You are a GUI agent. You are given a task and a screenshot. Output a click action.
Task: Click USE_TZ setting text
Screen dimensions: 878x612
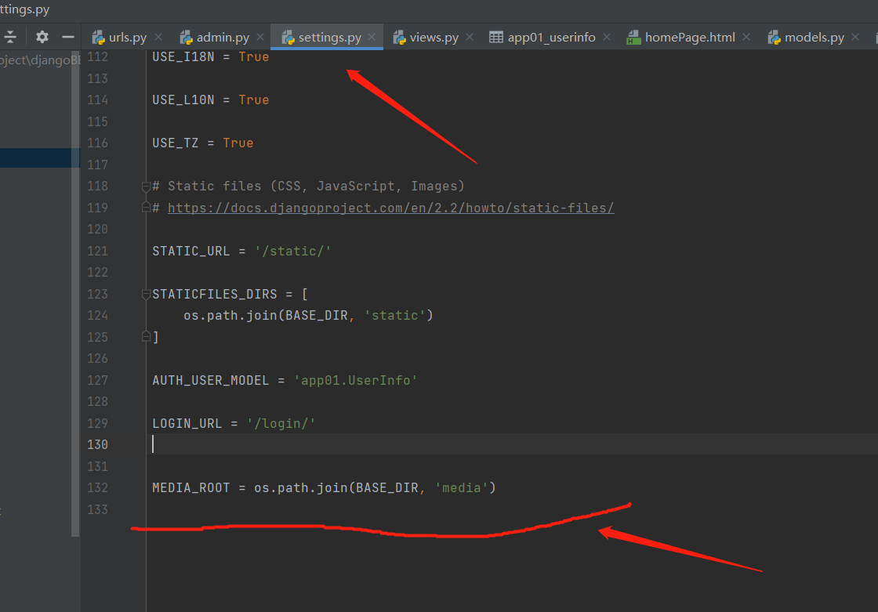tap(176, 143)
